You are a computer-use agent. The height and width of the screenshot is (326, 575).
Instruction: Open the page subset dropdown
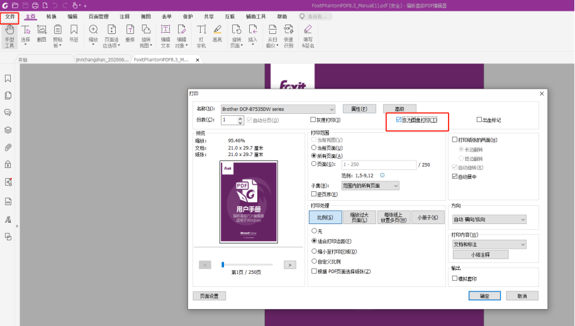(370, 186)
